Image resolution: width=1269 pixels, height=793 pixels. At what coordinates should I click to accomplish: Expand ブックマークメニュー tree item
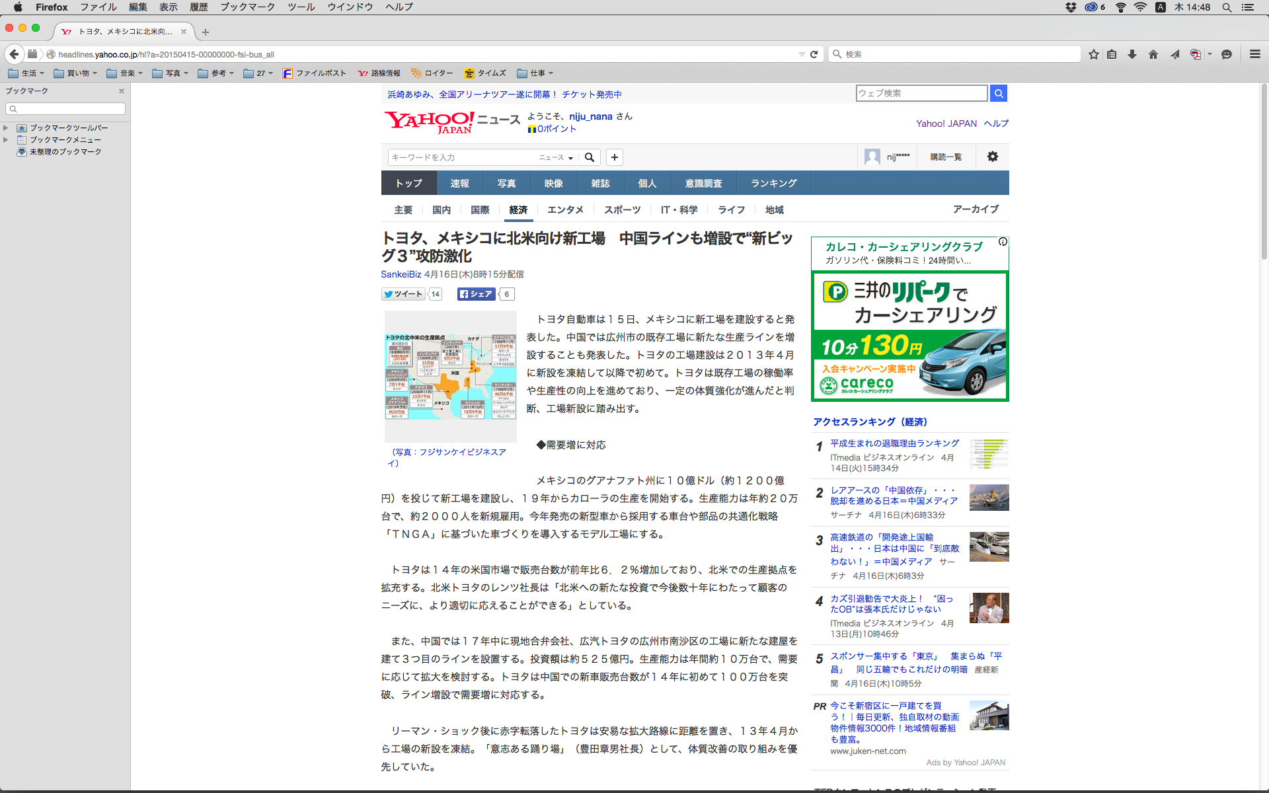[6, 139]
